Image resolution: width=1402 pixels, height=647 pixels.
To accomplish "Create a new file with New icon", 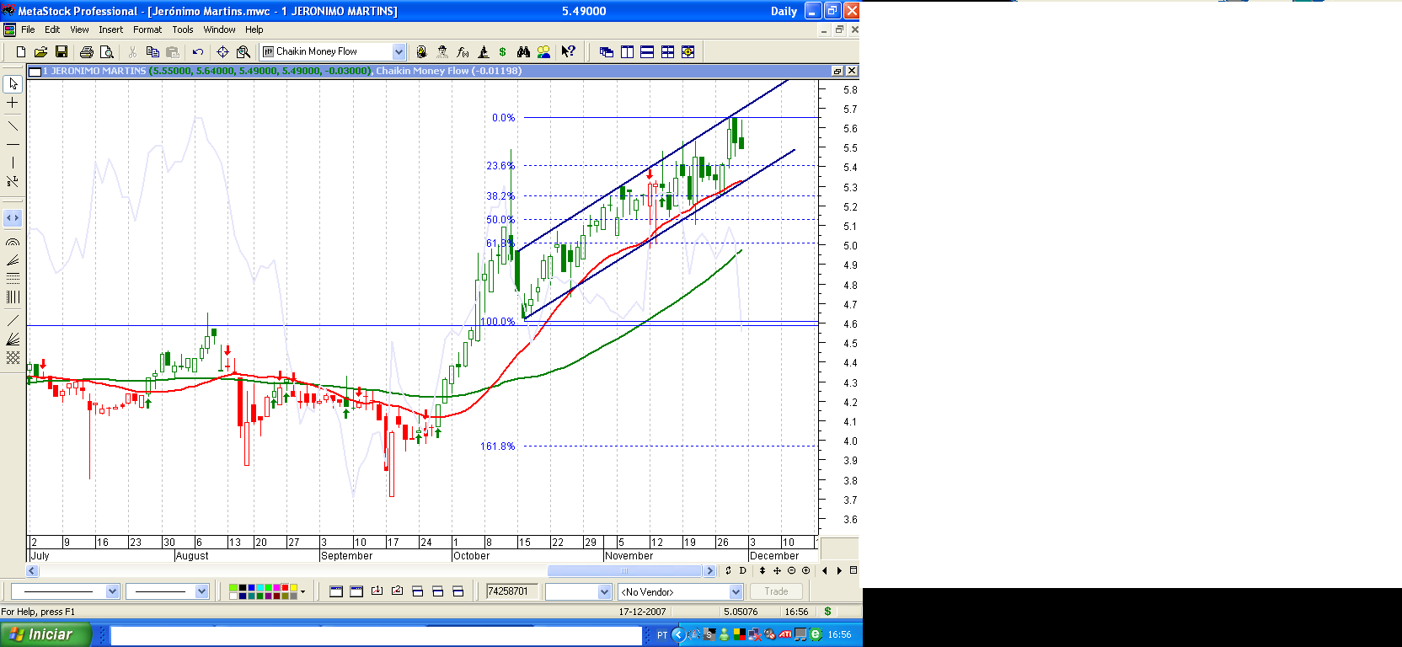I will [x=21, y=52].
